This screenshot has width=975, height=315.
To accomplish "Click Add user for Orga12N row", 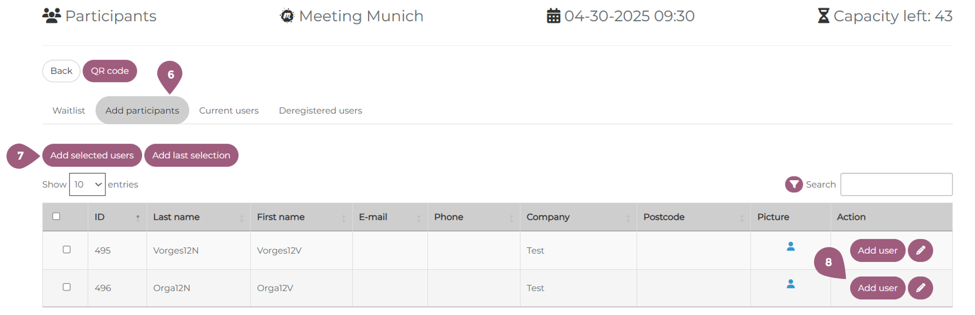I will (877, 288).
